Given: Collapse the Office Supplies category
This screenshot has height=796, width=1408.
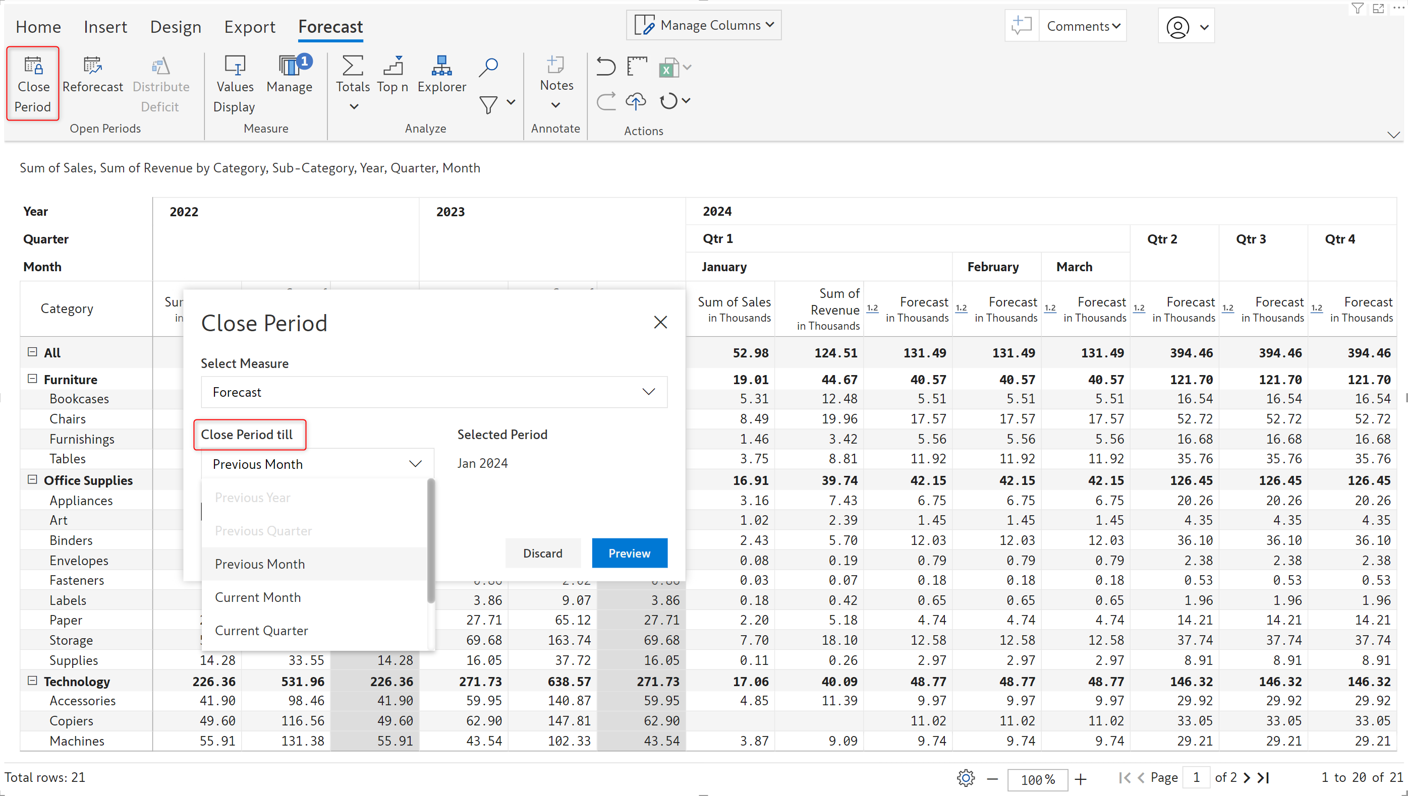Looking at the screenshot, I should pyautogui.click(x=32, y=479).
